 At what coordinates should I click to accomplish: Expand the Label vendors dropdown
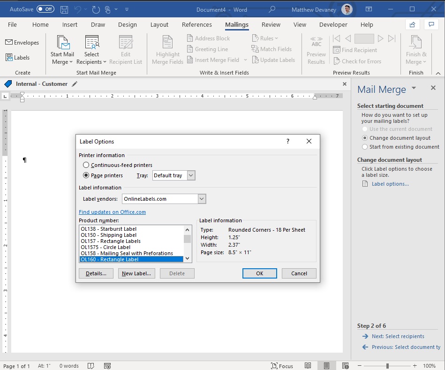click(x=202, y=199)
